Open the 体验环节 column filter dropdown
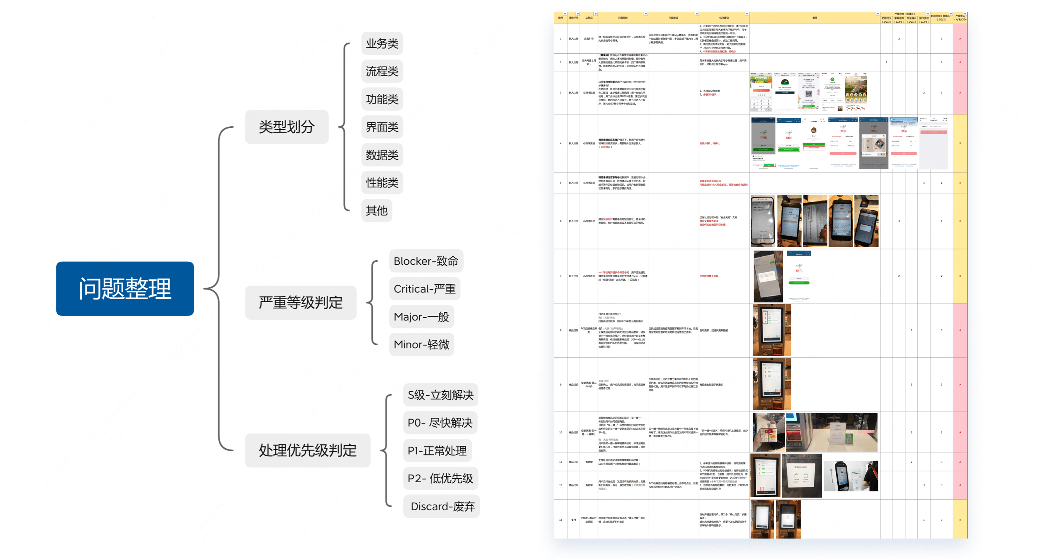1043x559 pixels. (578, 14)
